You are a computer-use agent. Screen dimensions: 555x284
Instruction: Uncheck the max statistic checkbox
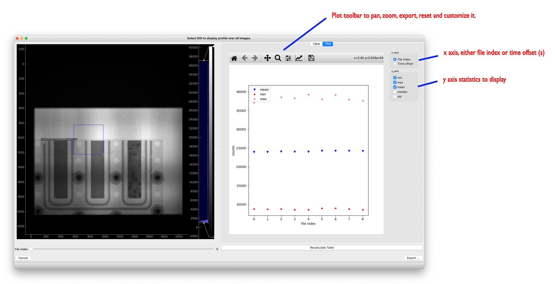tap(395, 82)
